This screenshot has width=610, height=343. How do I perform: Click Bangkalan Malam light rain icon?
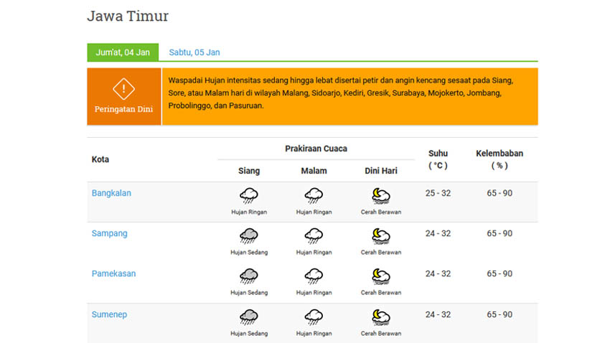tap(314, 196)
